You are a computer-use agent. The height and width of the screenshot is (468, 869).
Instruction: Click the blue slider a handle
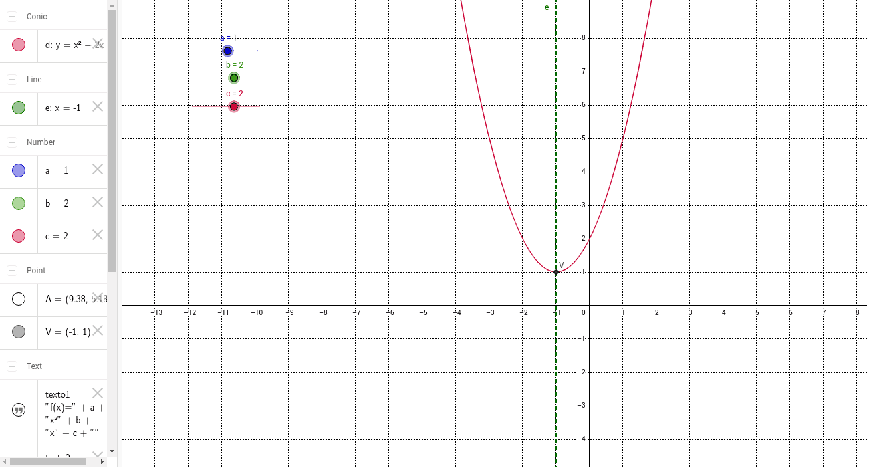coord(227,51)
